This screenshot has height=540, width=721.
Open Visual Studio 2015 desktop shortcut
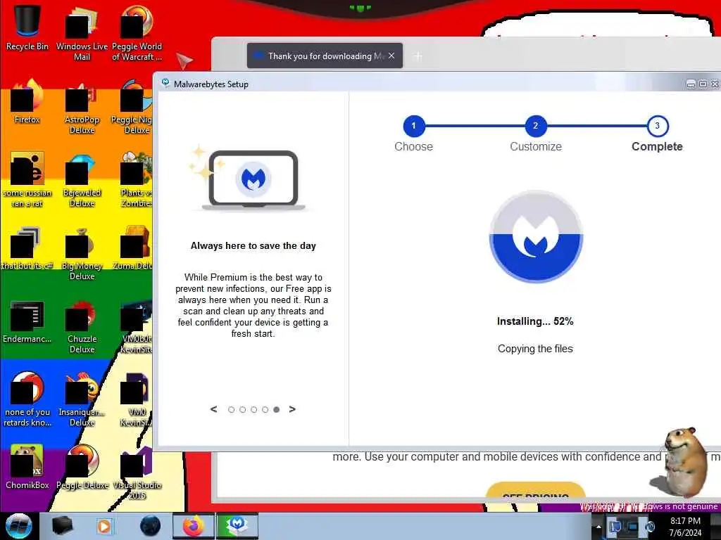pos(137,472)
